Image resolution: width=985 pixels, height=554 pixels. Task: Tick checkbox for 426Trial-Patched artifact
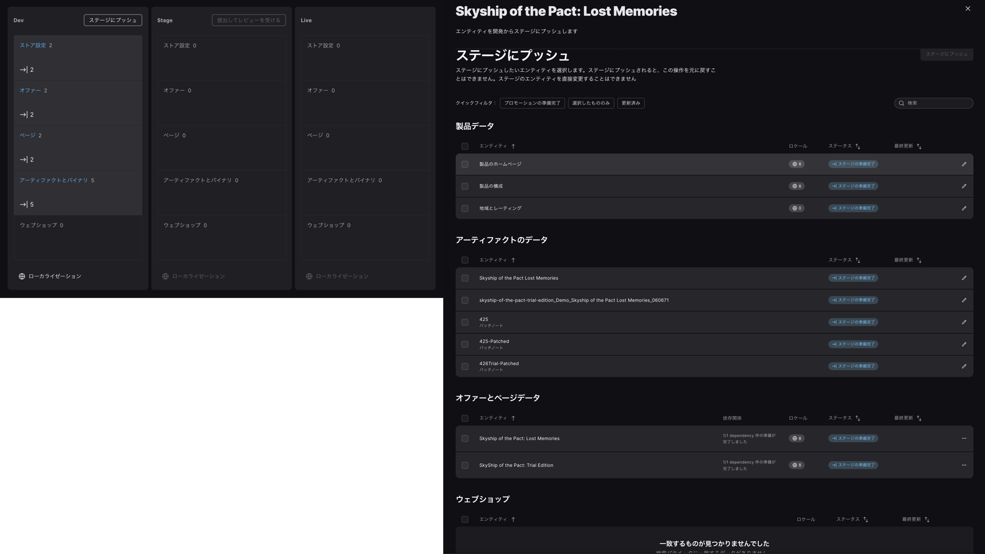coord(465,366)
